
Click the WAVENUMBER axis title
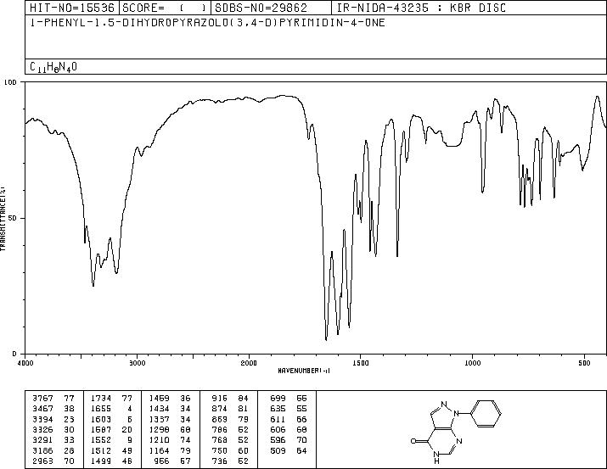click(x=304, y=371)
